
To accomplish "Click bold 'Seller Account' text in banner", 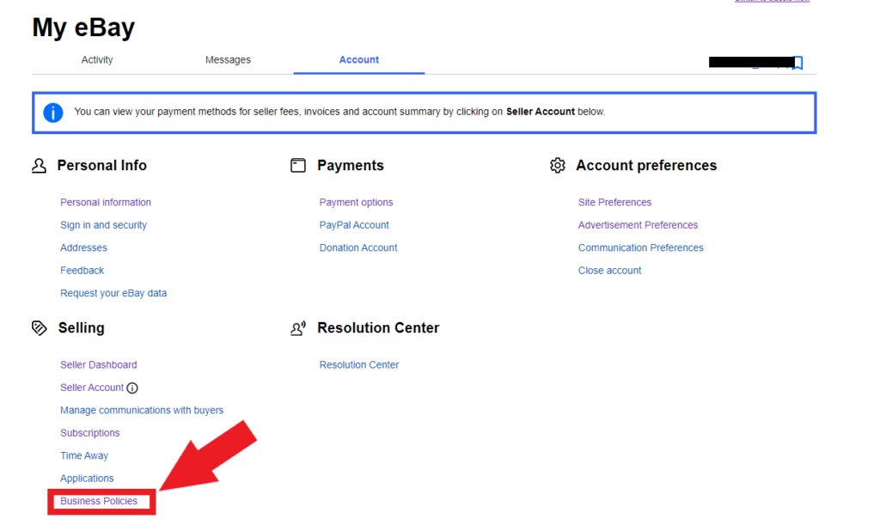I will pyautogui.click(x=541, y=112).
